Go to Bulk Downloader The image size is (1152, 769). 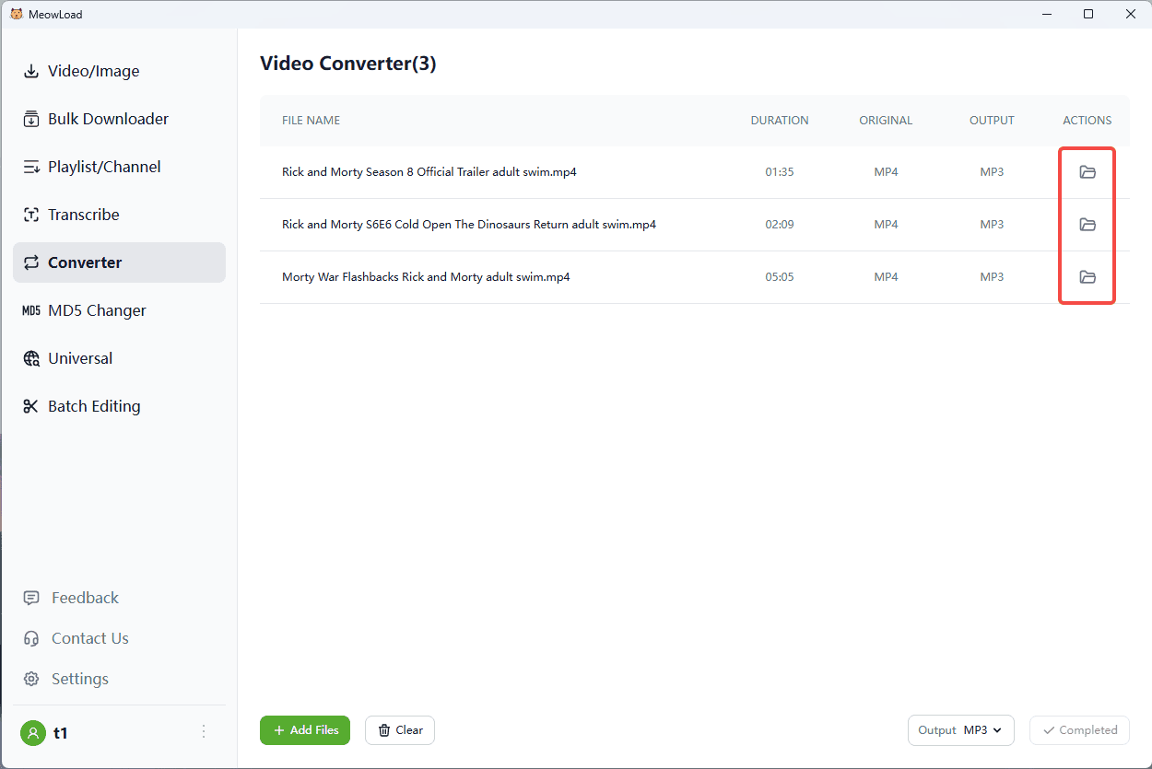point(108,119)
